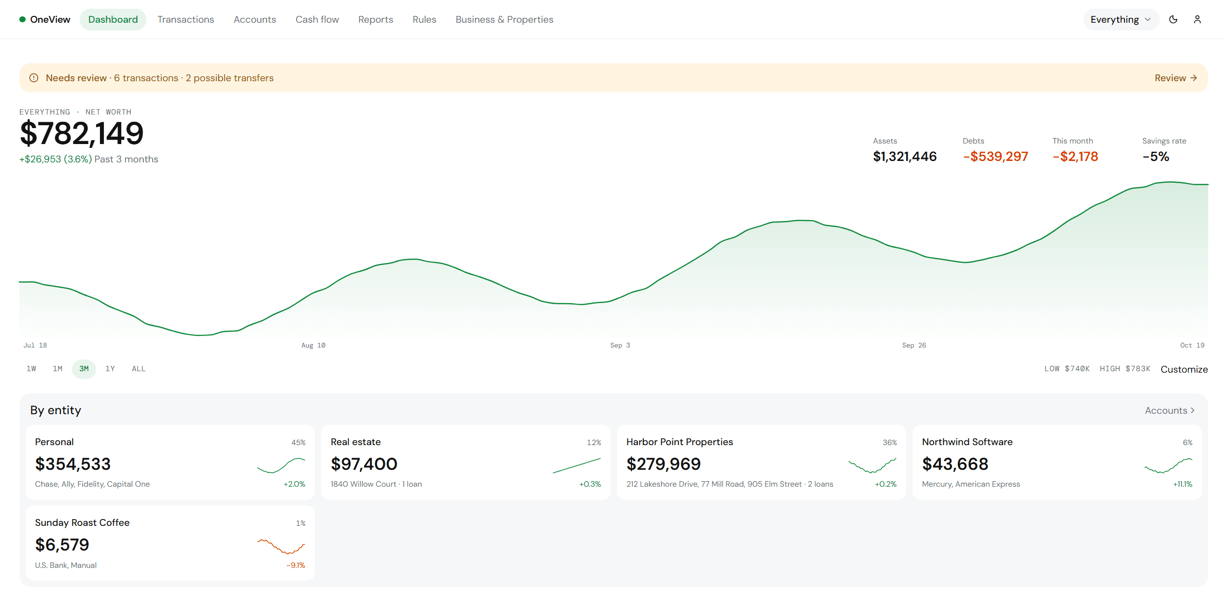Open the Personal entity card
The image size is (1224, 594).
(x=170, y=462)
